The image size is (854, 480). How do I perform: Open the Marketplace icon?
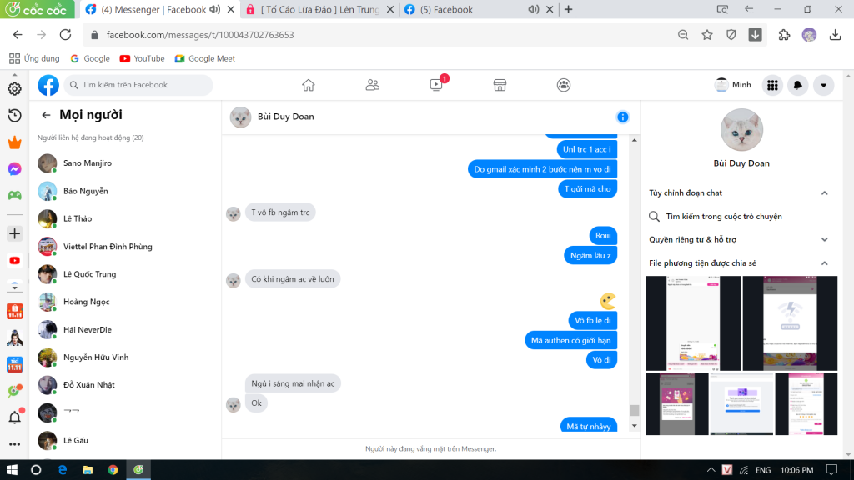[500, 85]
